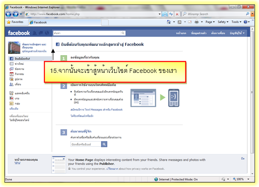Open ข่าวใหม่ news feed in sidebar
Image resolution: width=259 pixels, height=187 pixels.
point(16,64)
